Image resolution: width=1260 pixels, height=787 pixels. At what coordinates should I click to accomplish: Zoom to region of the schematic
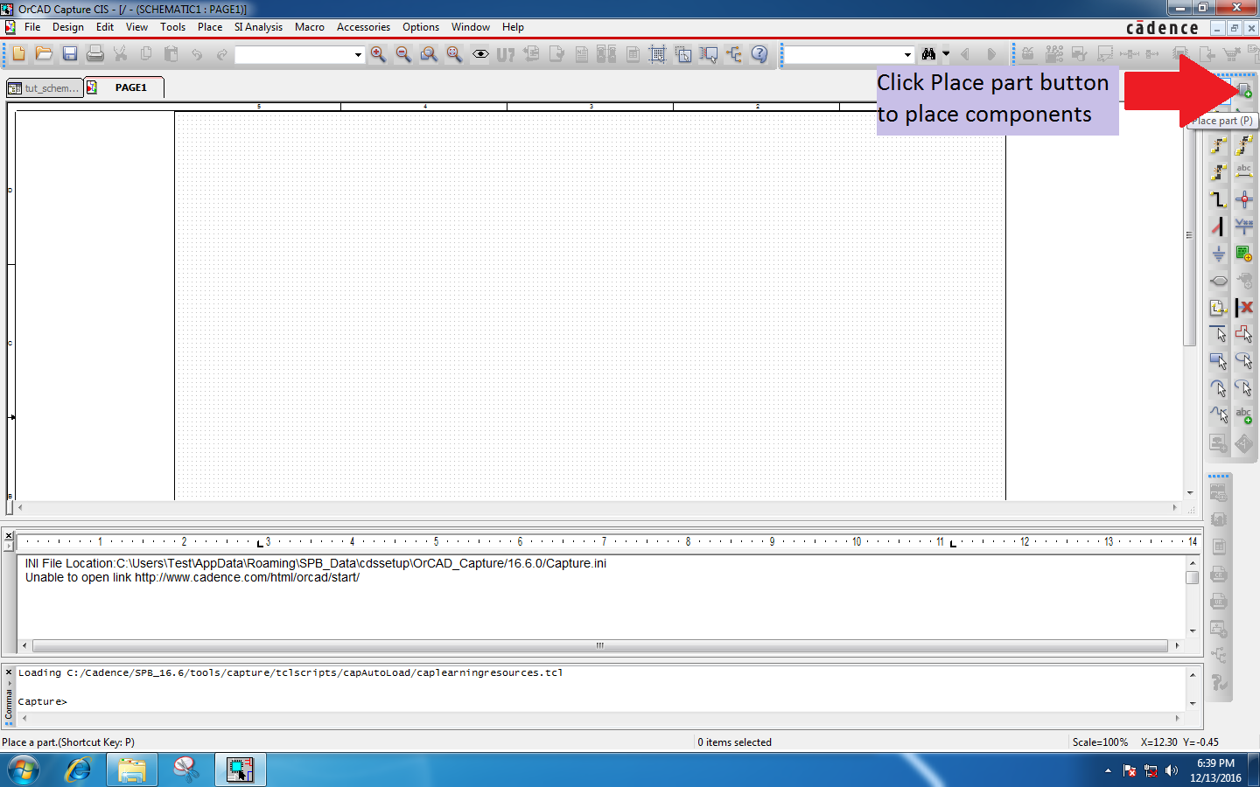click(428, 54)
